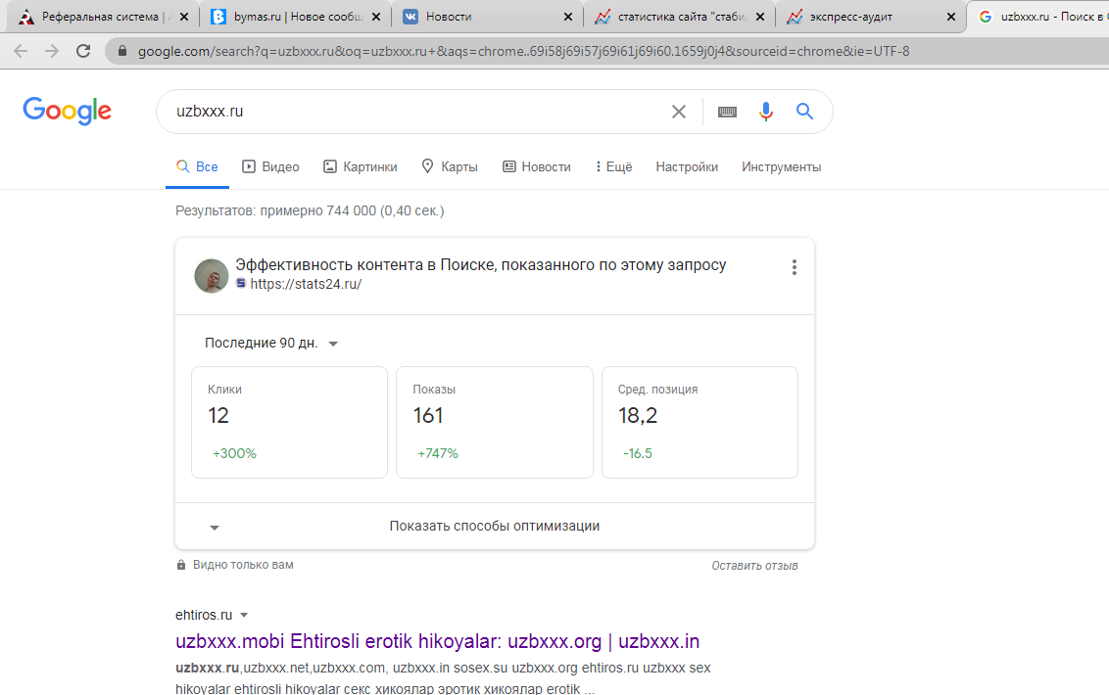Screen dimensions: 1109x695
Task: Click inside the Google search input field
Action: (411, 112)
